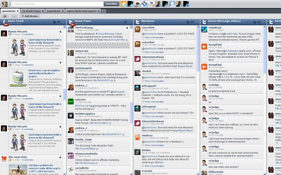
Task: Click the Home Feed scrollbar up arrow
Action: tap(131, 27)
